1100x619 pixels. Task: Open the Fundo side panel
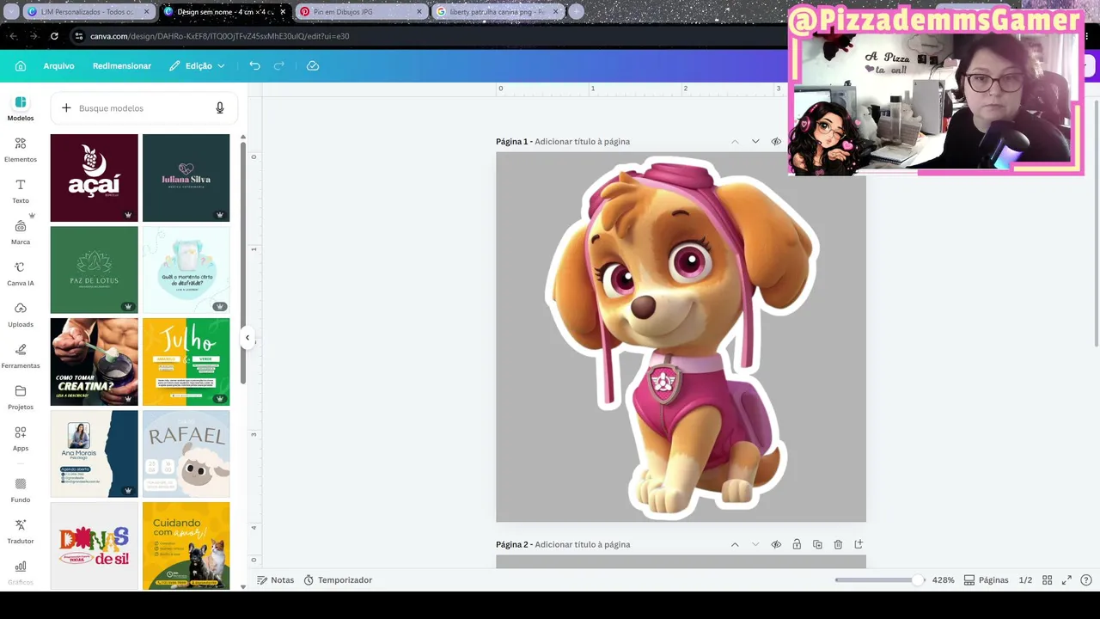click(21, 490)
